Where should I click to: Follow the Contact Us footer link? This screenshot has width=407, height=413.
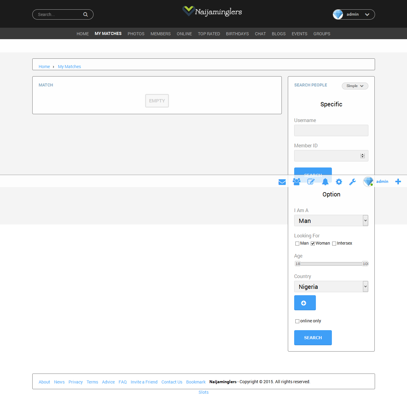[172, 382]
